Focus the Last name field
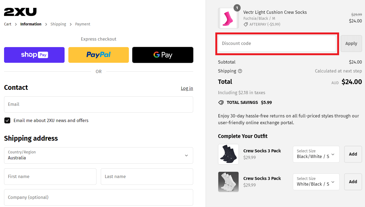365x207 pixels. coord(147,176)
